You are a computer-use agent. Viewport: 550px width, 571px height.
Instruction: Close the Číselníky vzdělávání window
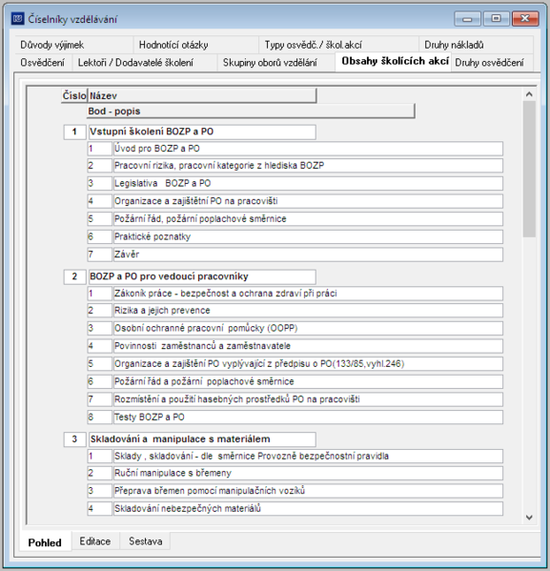coord(525,18)
